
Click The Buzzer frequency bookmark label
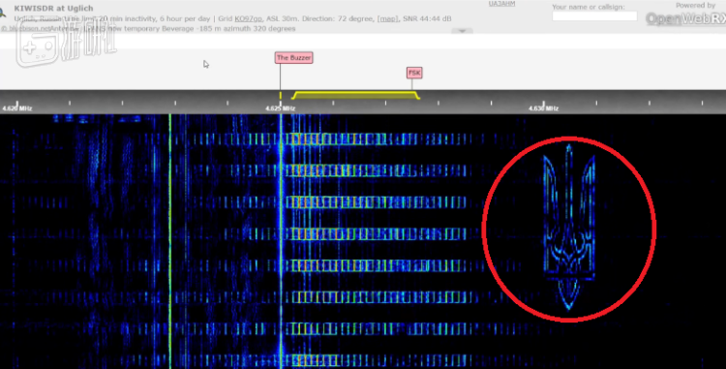pos(293,58)
